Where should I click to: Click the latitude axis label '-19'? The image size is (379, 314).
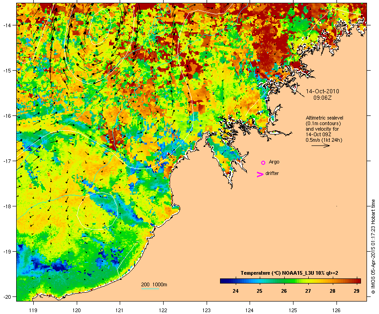click(7, 252)
